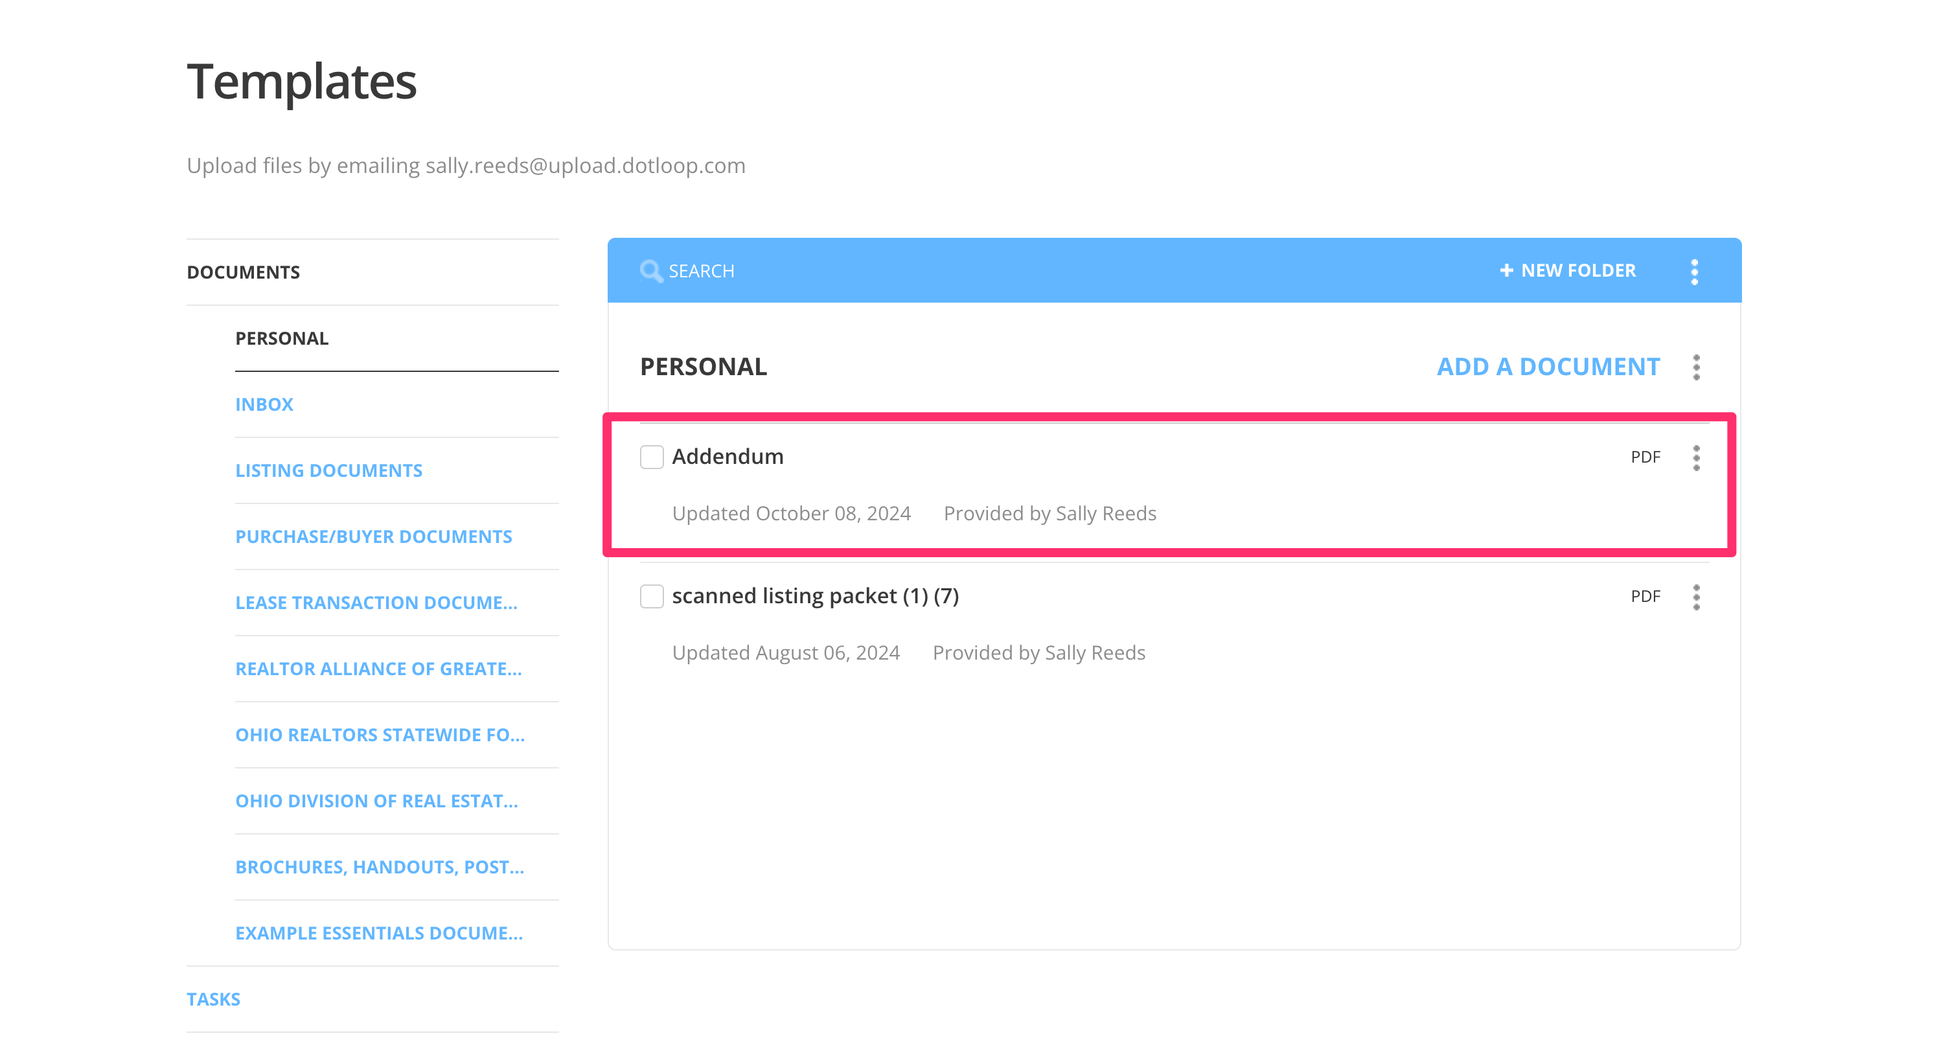The width and height of the screenshot is (1937, 1038).
Task: Open the scanned listing packet options menu
Action: (x=1695, y=597)
